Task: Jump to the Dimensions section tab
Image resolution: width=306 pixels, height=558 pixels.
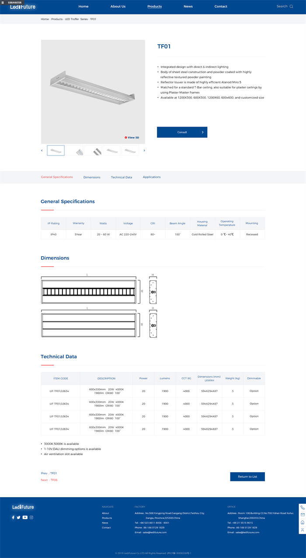Action: point(92,177)
